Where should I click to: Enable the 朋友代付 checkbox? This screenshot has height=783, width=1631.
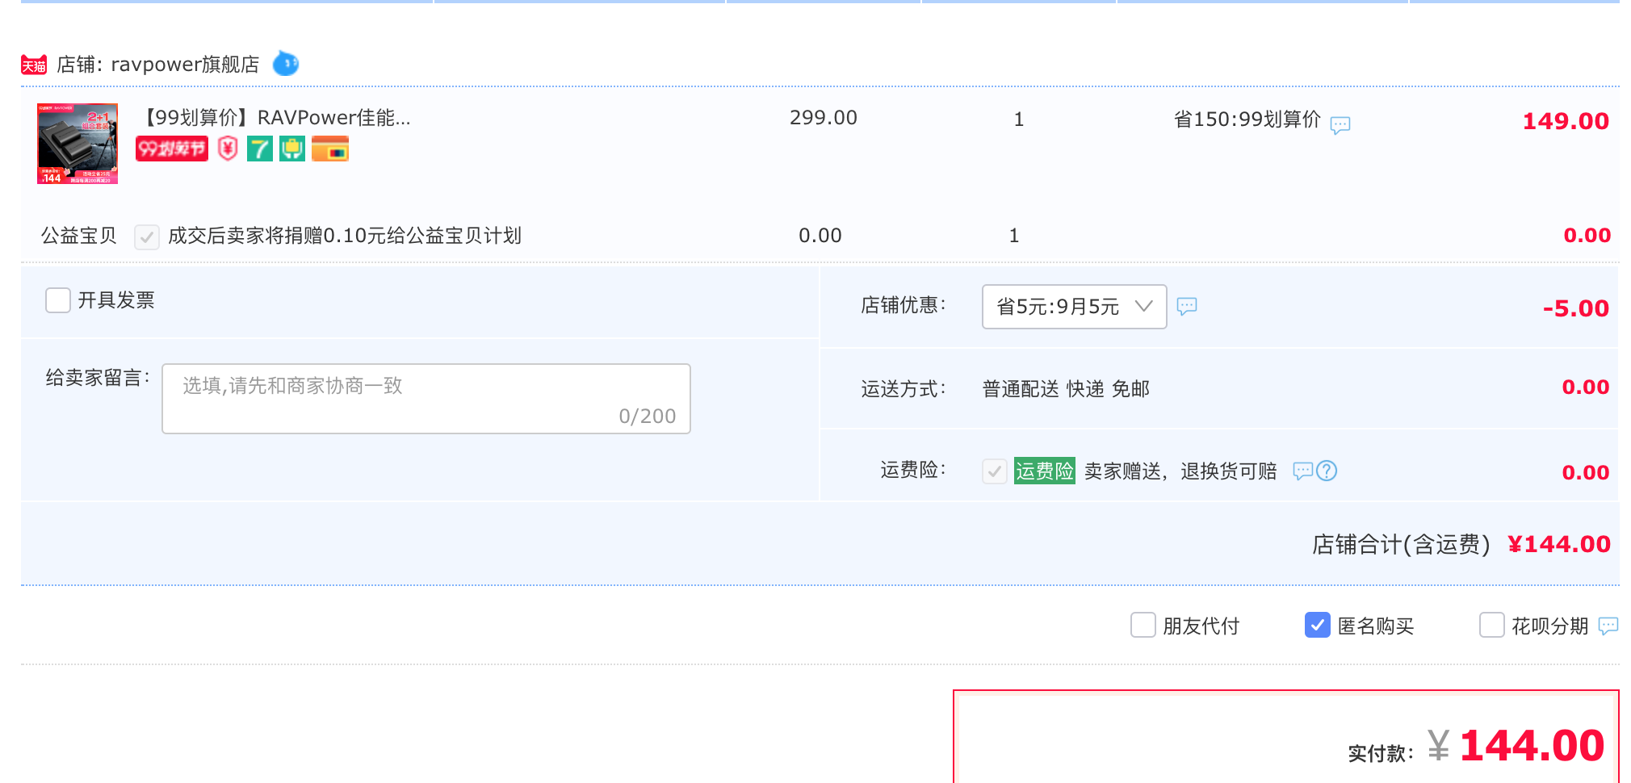click(1143, 625)
